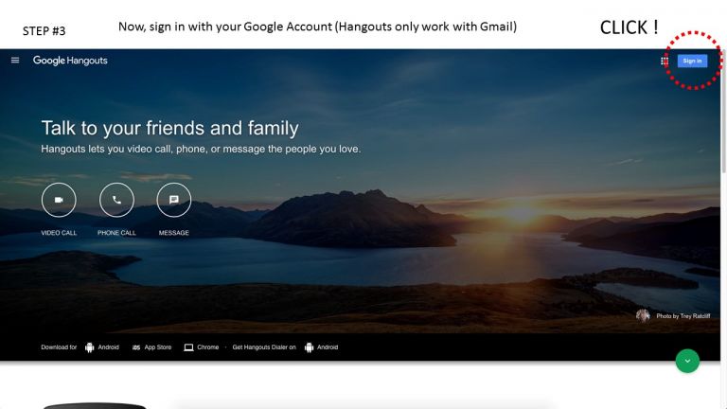Start a video call

(59, 200)
